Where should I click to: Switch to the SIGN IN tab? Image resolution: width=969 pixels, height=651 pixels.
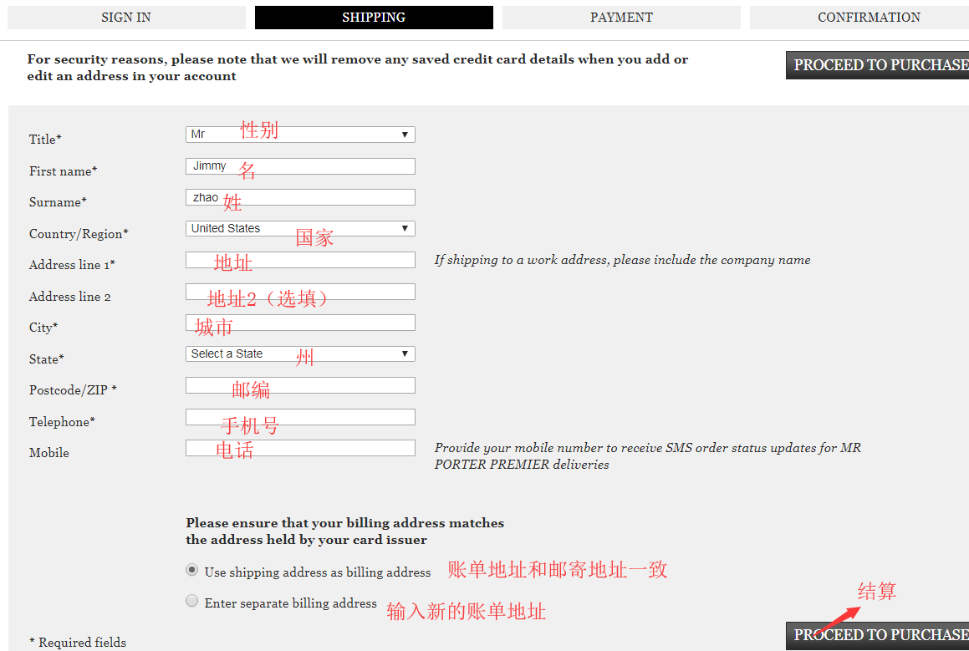coord(125,17)
